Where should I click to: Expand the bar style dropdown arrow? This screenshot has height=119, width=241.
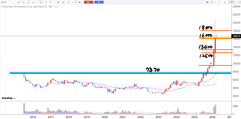[x=54, y=2]
